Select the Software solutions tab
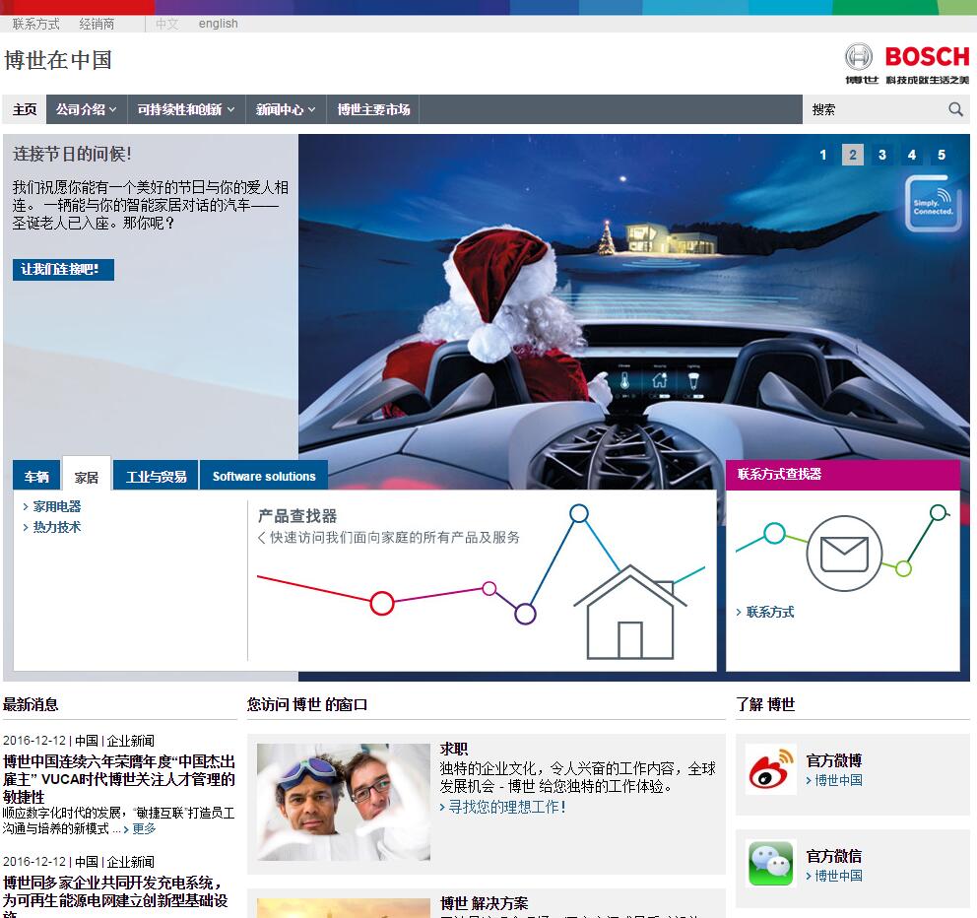The height and width of the screenshot is (918, 977). (264, 476)
